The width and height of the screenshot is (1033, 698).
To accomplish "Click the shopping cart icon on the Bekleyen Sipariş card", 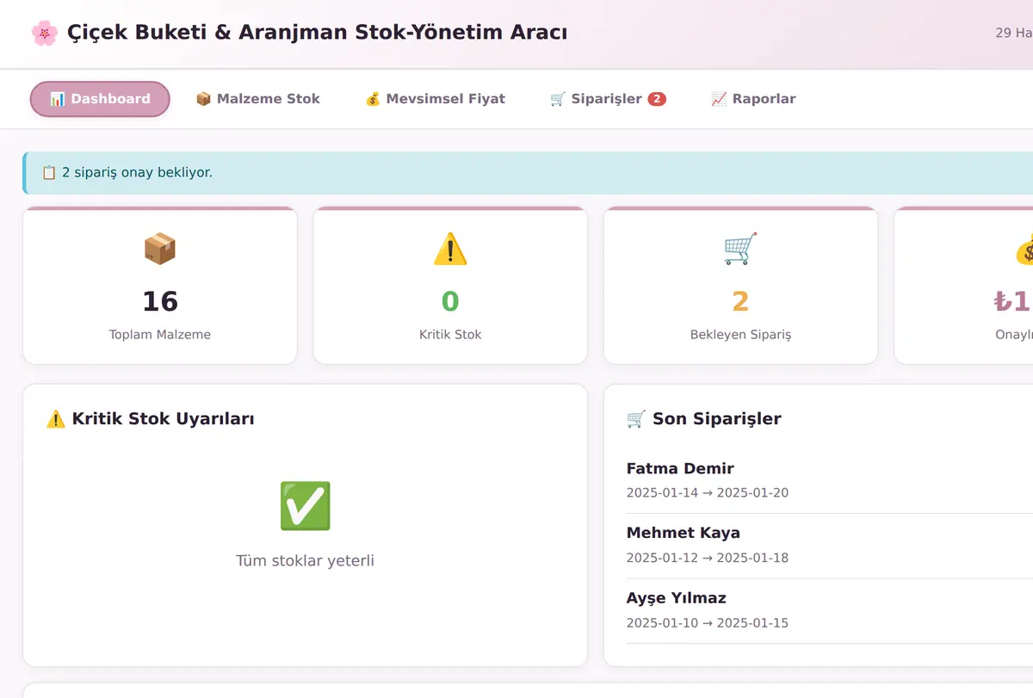I will click(x=740, y=249).
